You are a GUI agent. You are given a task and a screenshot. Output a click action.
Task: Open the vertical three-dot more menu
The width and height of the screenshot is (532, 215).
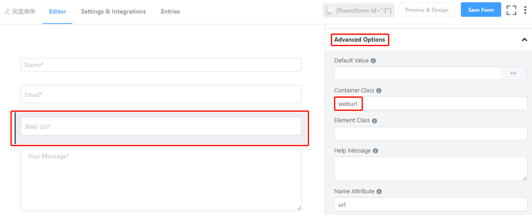pos(525,10)
